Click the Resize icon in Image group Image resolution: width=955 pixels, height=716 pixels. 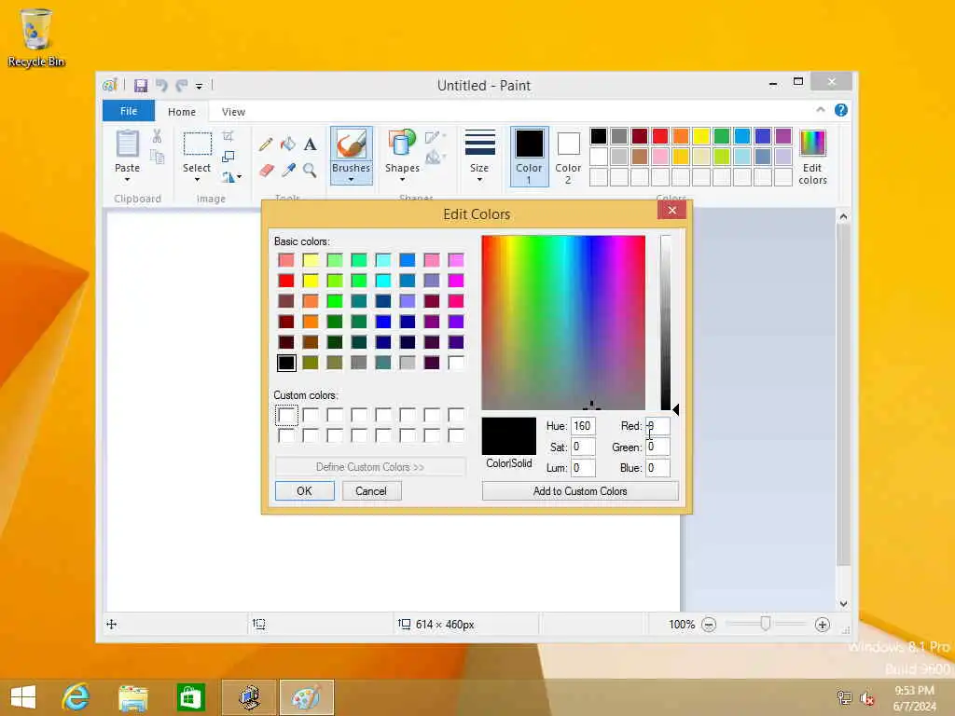(228, 157)
